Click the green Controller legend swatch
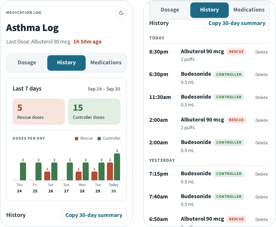Viewport: 276px width, 227px height. tap(99, 139)
